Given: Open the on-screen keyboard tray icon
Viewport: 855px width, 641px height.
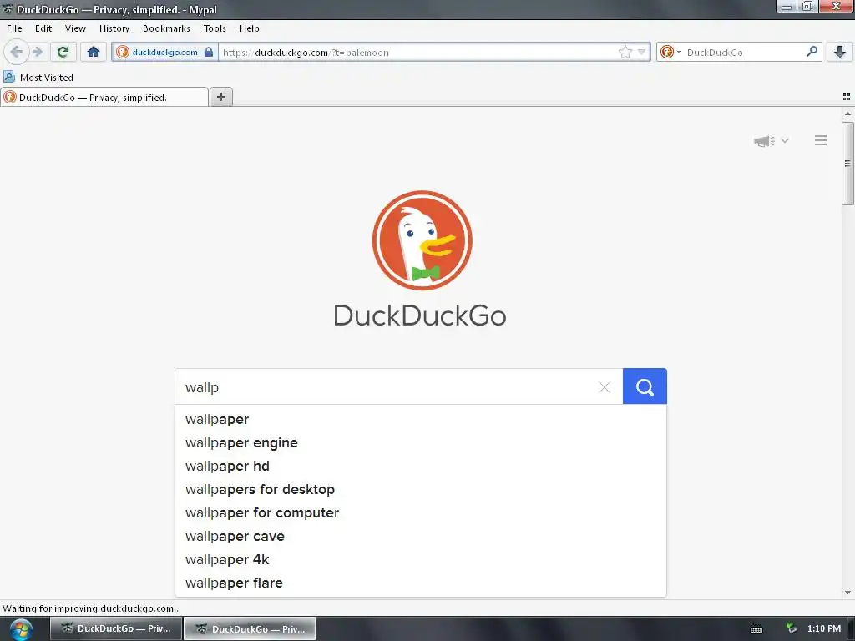Looking at the screenshot, I should pyautogui.click(x=756, y=629).
